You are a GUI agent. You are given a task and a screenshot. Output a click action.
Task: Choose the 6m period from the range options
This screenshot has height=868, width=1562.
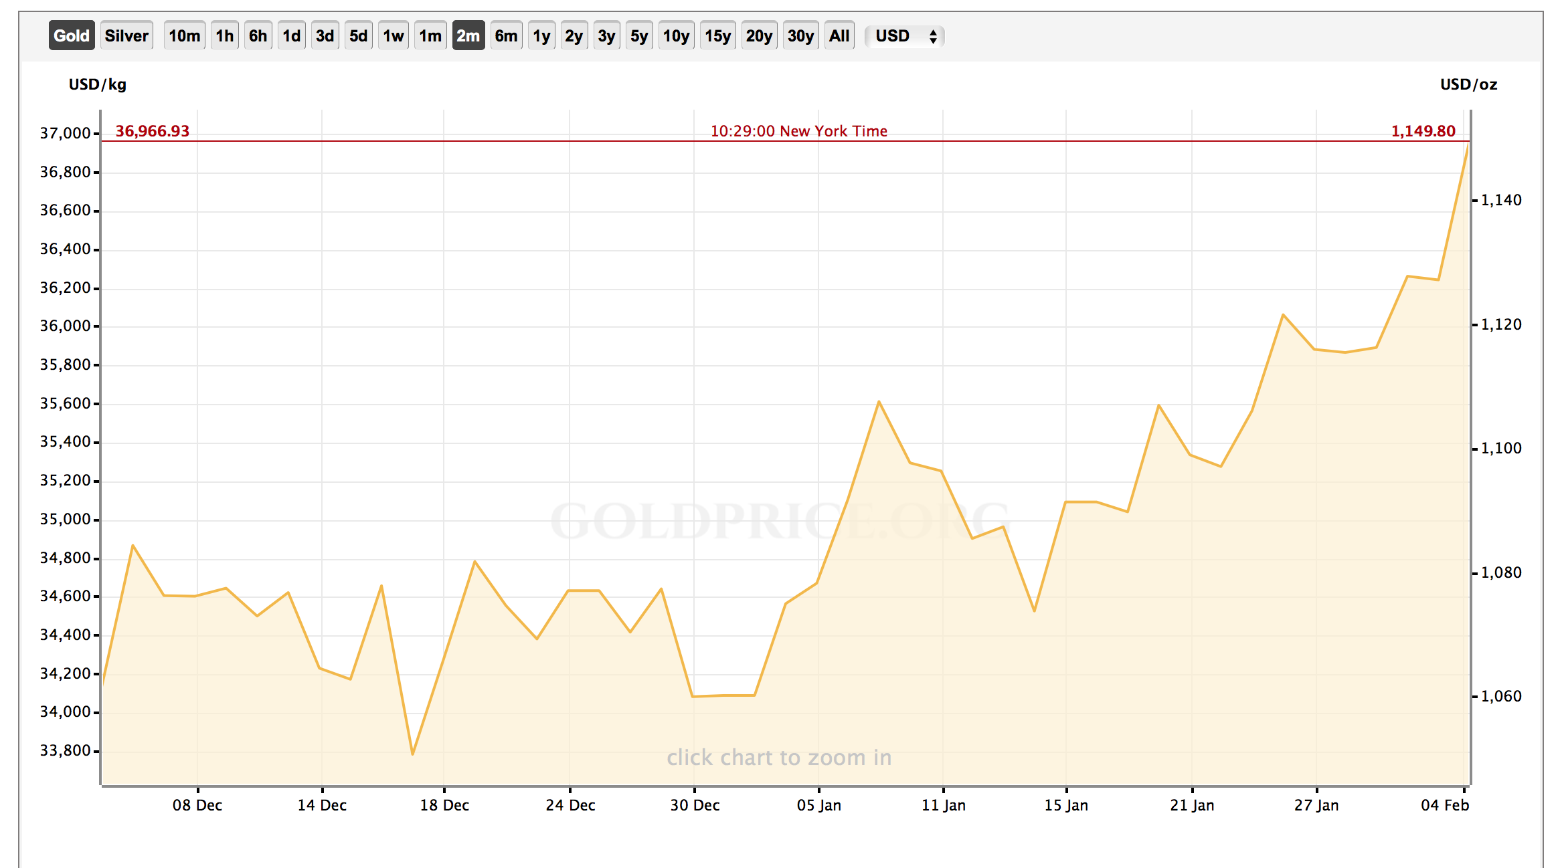click(x=507, y=35)
